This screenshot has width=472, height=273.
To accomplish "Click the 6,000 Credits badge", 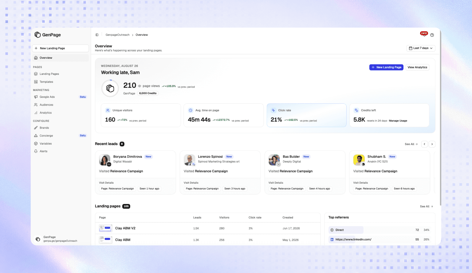I will click(x=148, y=93).
